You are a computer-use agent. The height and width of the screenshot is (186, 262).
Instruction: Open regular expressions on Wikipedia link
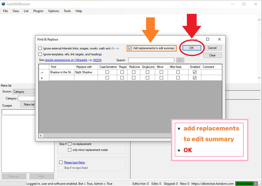click(66, 60)
